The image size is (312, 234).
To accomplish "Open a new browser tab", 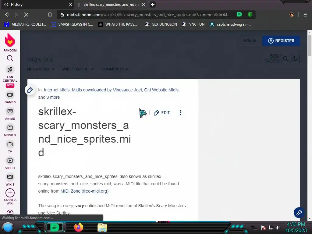I will (x=153, y=5).
